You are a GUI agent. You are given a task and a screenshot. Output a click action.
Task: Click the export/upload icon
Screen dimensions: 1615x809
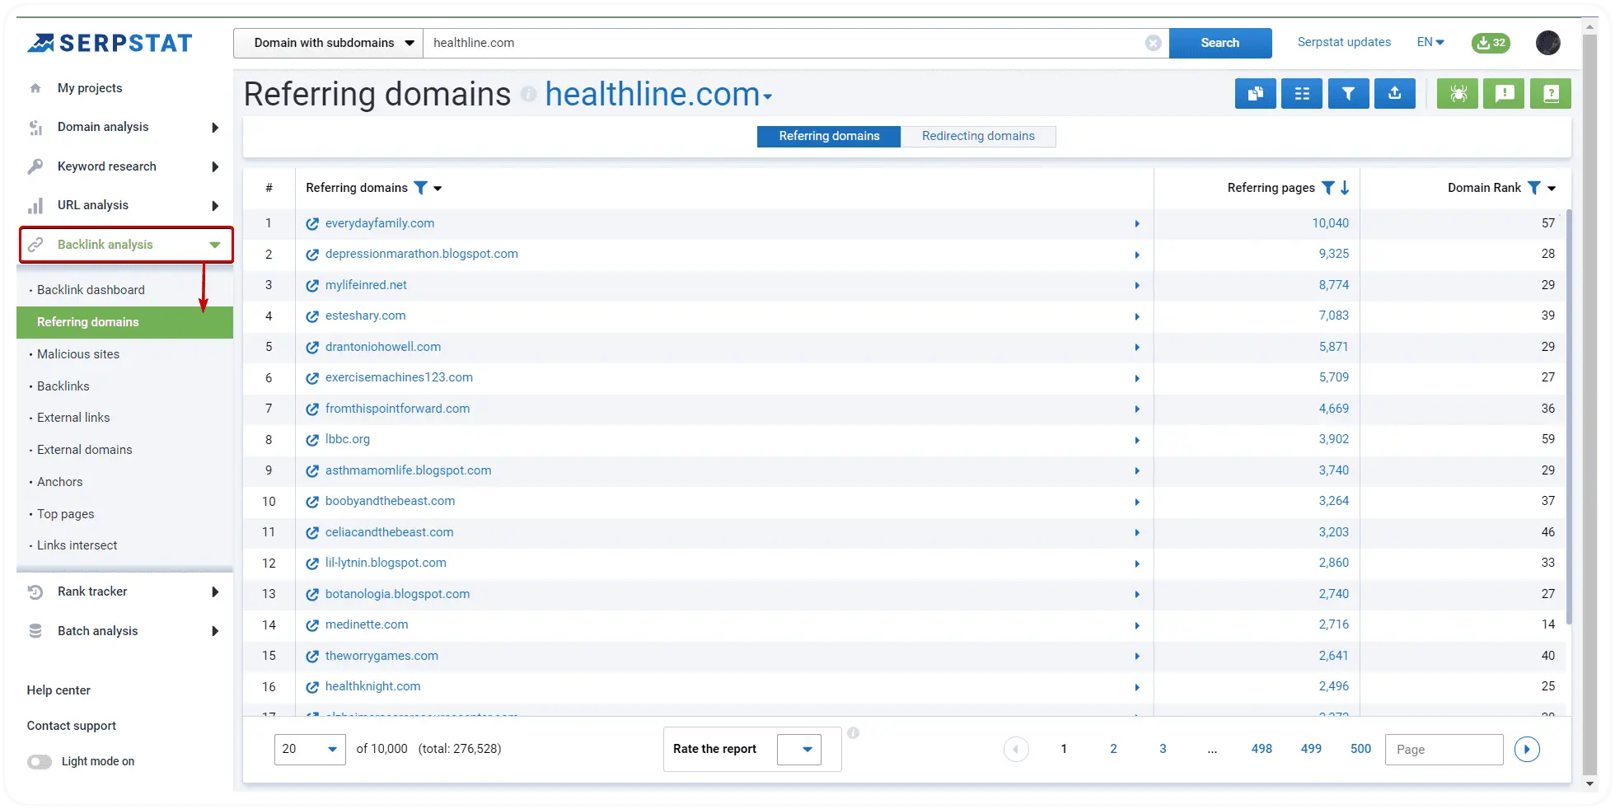coord(1394,93)
